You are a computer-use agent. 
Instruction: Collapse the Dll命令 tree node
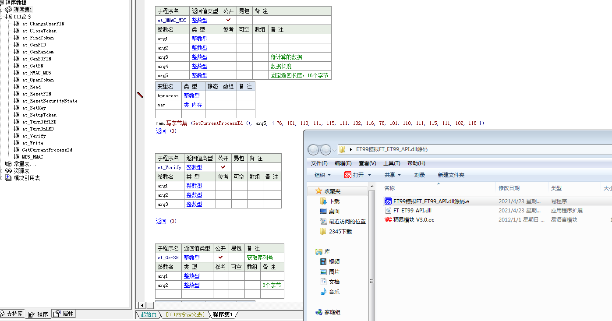point(2,17)
